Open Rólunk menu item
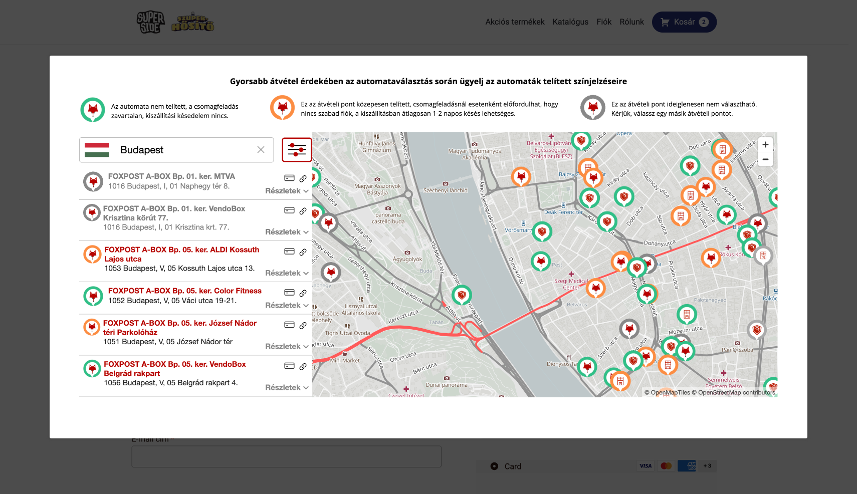Viewport: 857px width, 494px height. tap(631, 22)
